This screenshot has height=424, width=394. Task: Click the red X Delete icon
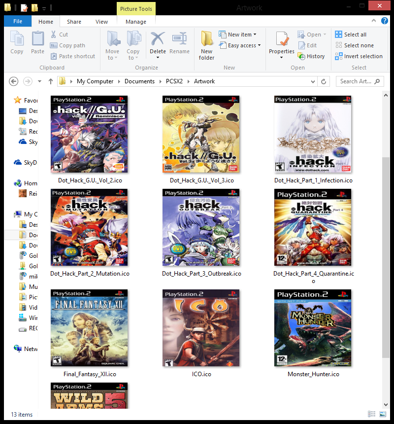(x=158, y=38)
